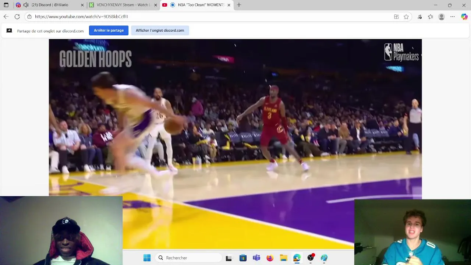This screenshot has height=265, width=471.
Task: Open OBS Studio from taskbar
Action: (311, 258)
